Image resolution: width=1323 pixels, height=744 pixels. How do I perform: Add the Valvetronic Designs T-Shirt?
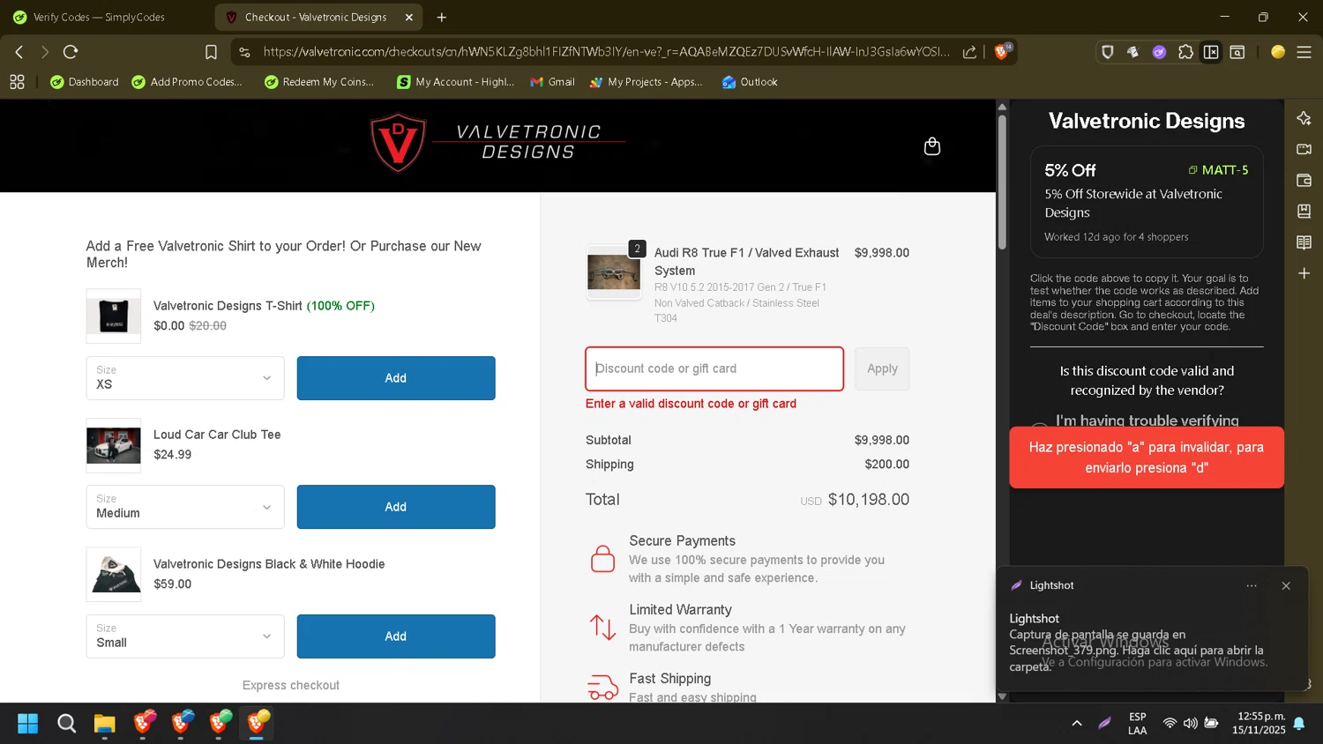click(396, 378)
